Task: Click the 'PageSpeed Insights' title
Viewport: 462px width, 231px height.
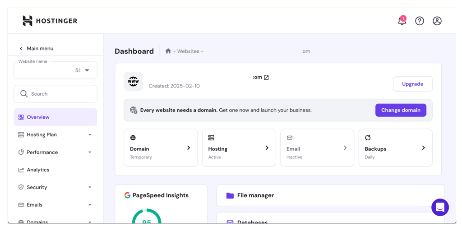Action: 161,195
